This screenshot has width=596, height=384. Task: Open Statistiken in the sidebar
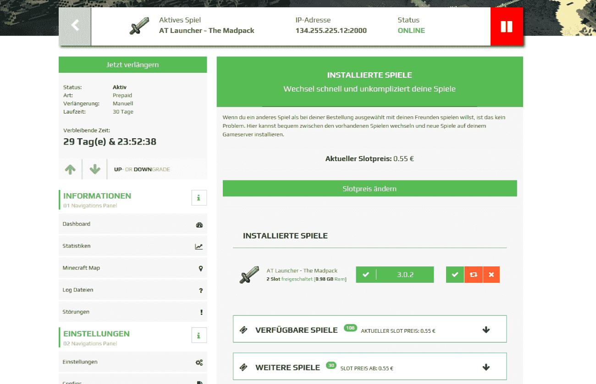(133, 246)
